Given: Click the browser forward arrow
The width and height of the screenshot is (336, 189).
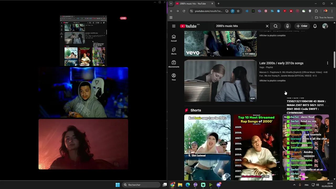Looking at the screenshot, I should (x=177, y=11).
